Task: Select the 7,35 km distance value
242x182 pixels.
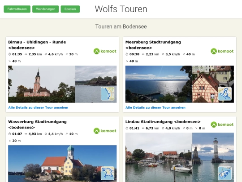Action: pyautogui.click(x=35, y=54)
